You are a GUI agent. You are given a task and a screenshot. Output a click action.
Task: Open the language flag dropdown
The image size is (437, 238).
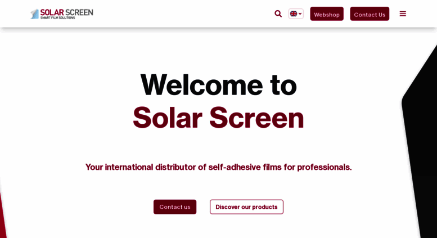[x=296, y=14]
